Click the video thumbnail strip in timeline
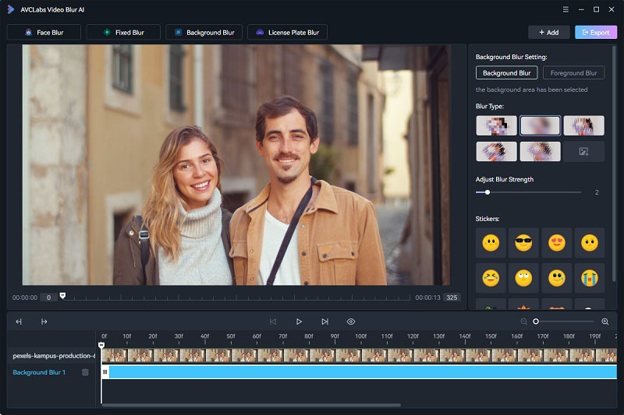Image resolution: width=624 pixels, height=415 pixels. pos(359,355)
